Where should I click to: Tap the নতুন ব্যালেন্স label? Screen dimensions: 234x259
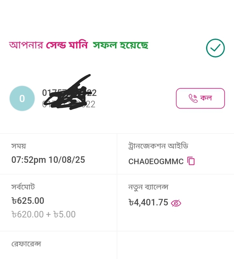click(x=148, y=187)
